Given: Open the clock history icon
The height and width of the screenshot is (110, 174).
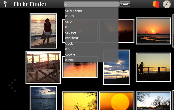Looking at the screenshot, I should pos(167,4).
